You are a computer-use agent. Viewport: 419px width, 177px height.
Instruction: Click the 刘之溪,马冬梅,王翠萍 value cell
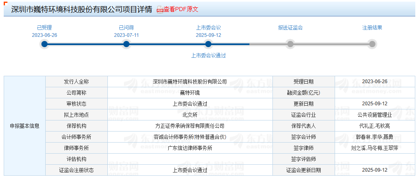(x=375, y=148)
